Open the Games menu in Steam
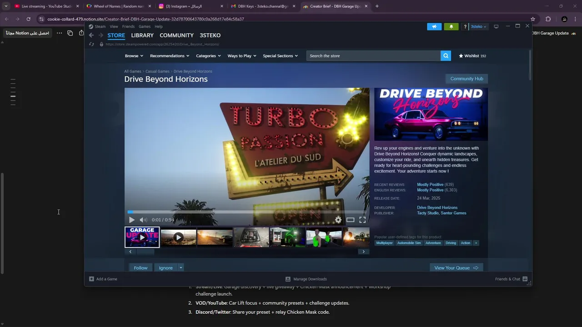This screenshot has height=327, width=582. [x=145, y=26]
